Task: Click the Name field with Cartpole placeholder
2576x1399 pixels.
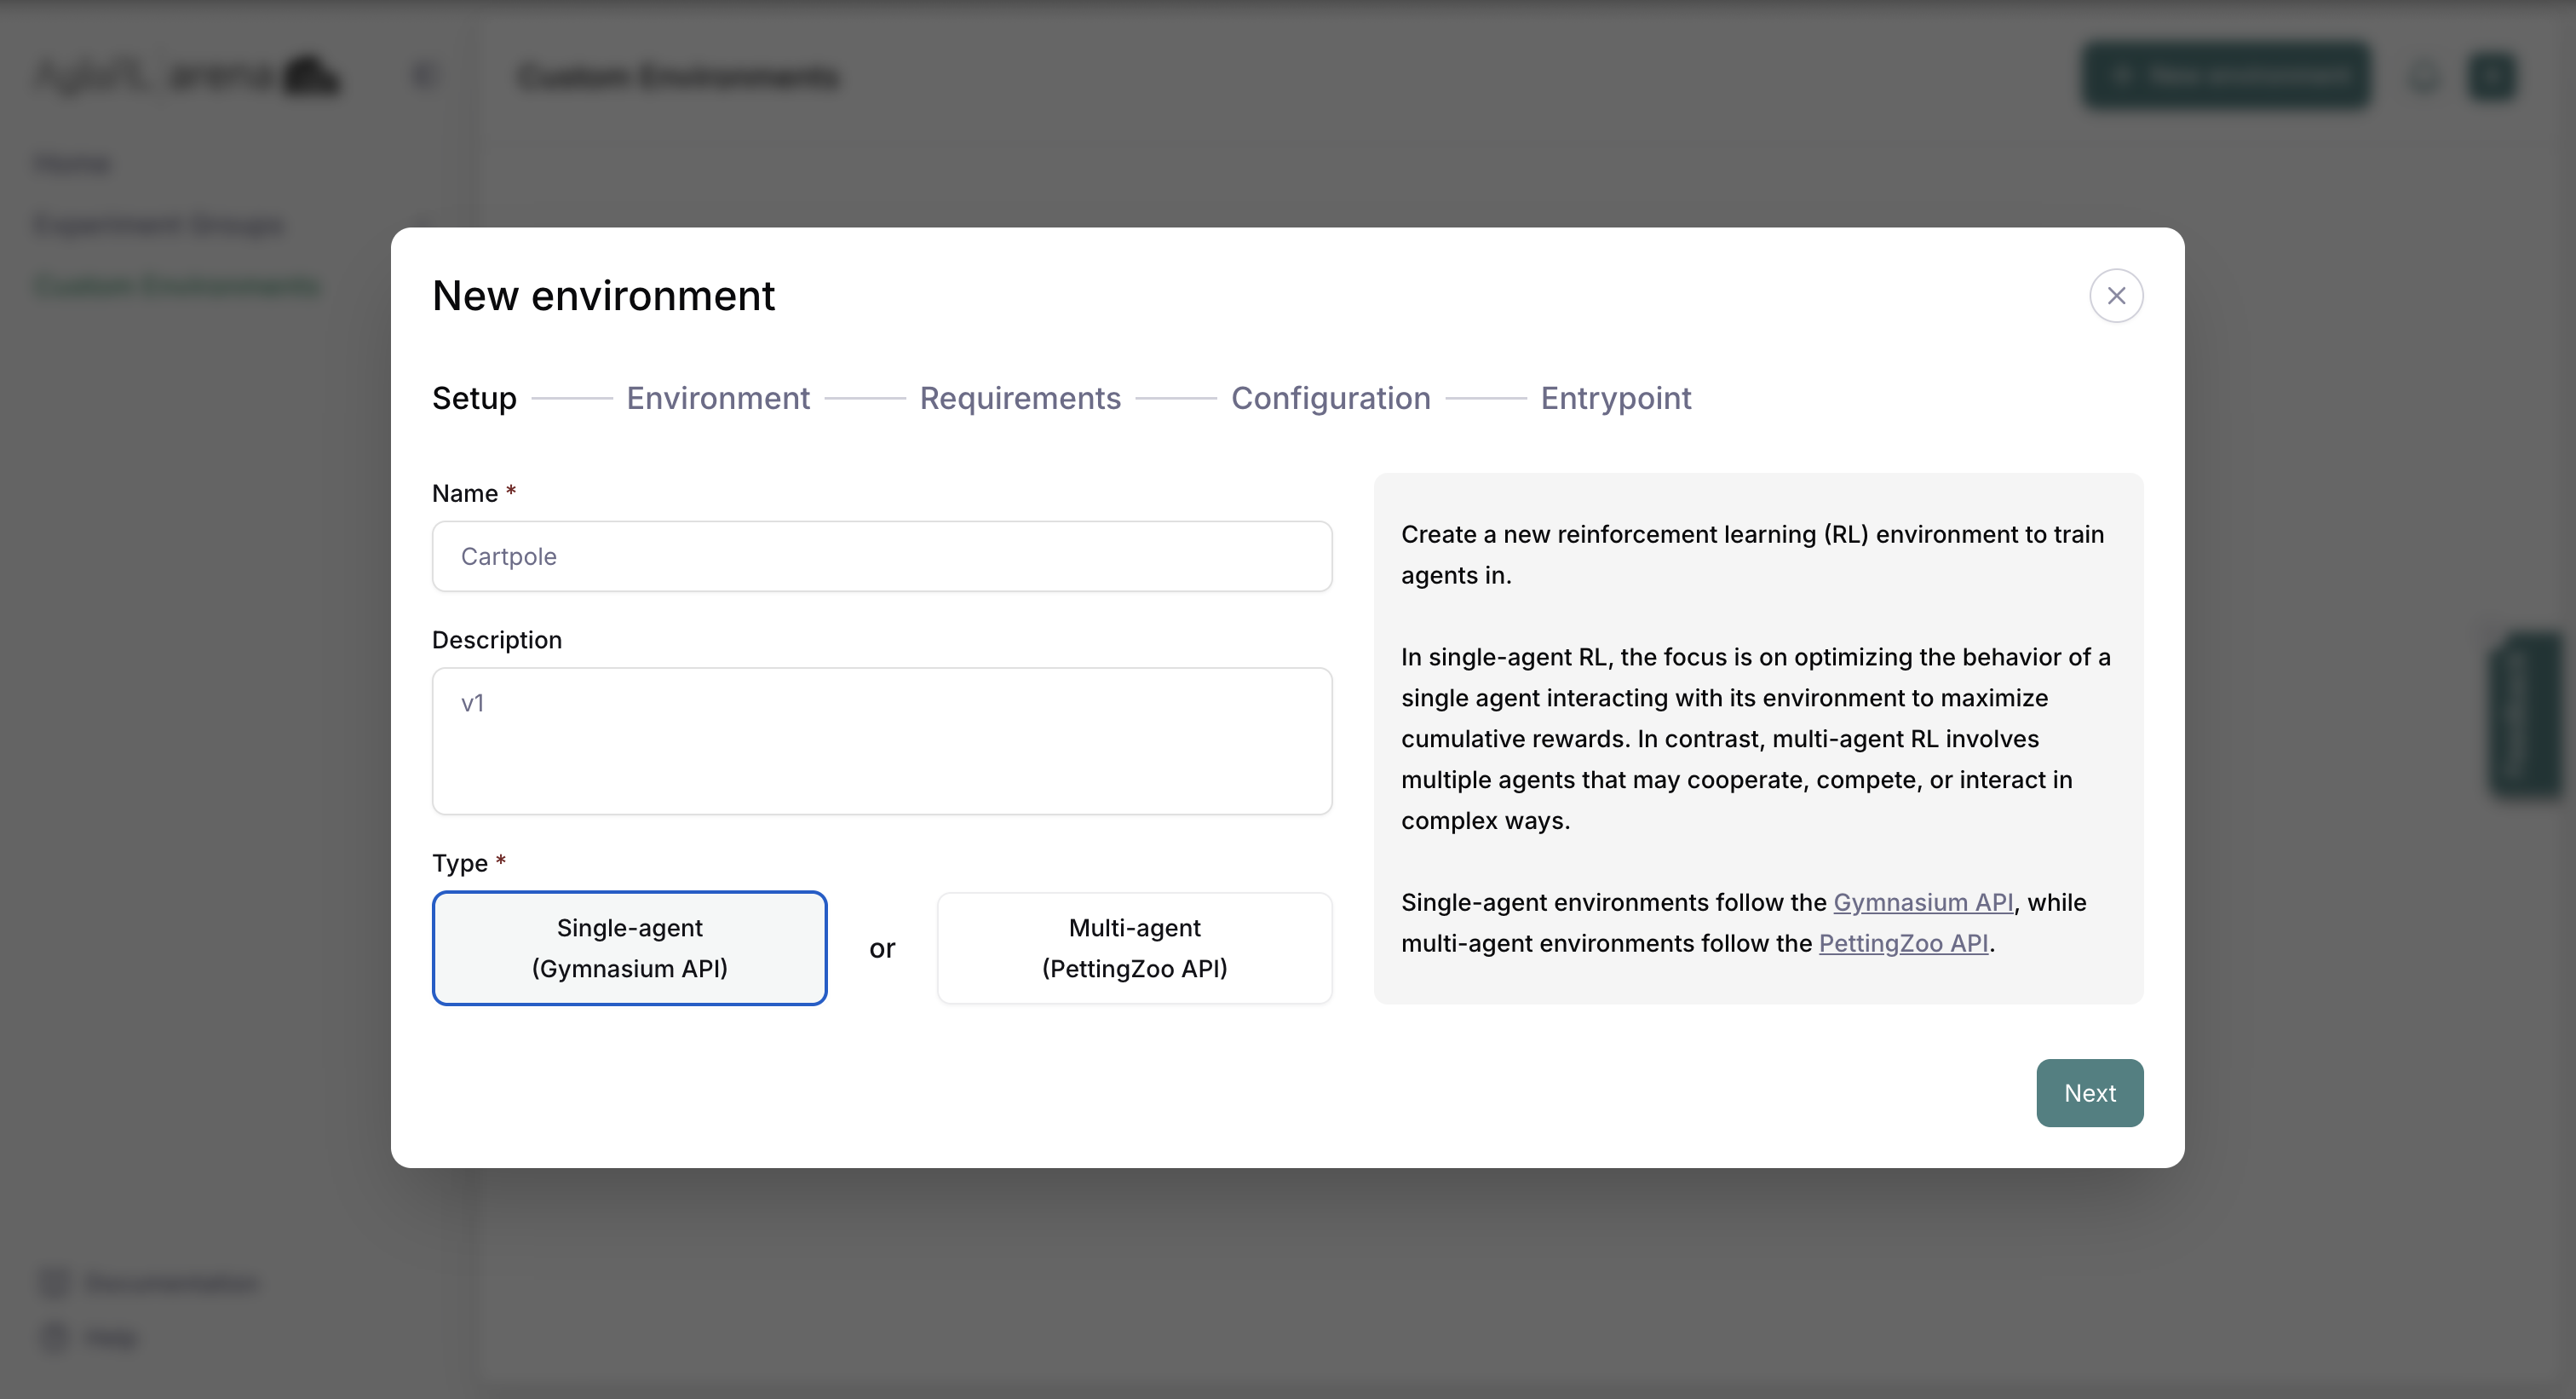Action: pos(881,556)
